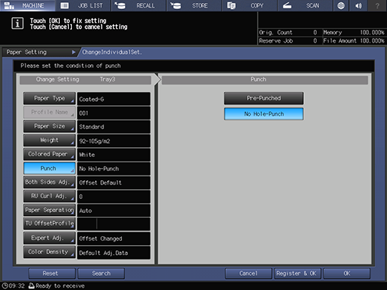Open the RECALL tab
Viewport: 387px width, 290px height.
(x=138, y=5)
